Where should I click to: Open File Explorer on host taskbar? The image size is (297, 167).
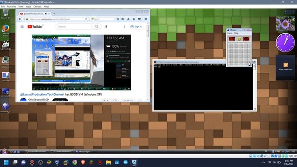click(x=109, y=162)
